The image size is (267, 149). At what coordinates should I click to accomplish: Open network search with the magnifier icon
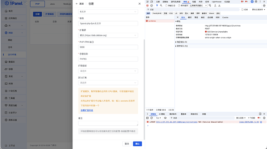[161, 6]
